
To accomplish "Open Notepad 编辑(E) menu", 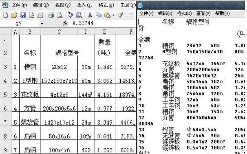I will pos(165,13).
